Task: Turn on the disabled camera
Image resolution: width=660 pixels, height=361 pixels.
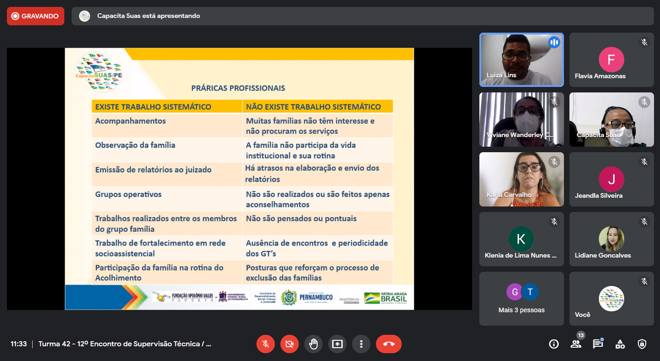Action: coord(290,344)
